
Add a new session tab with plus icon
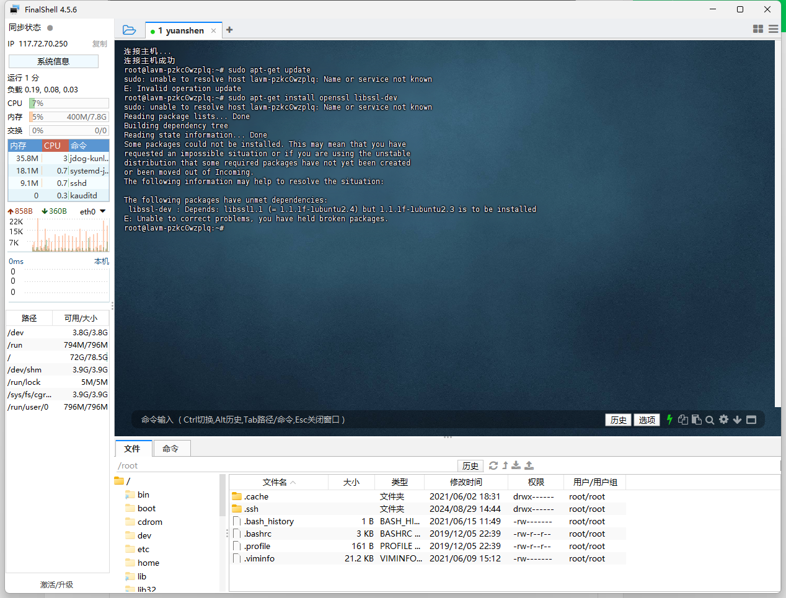(x=229, y=30)
